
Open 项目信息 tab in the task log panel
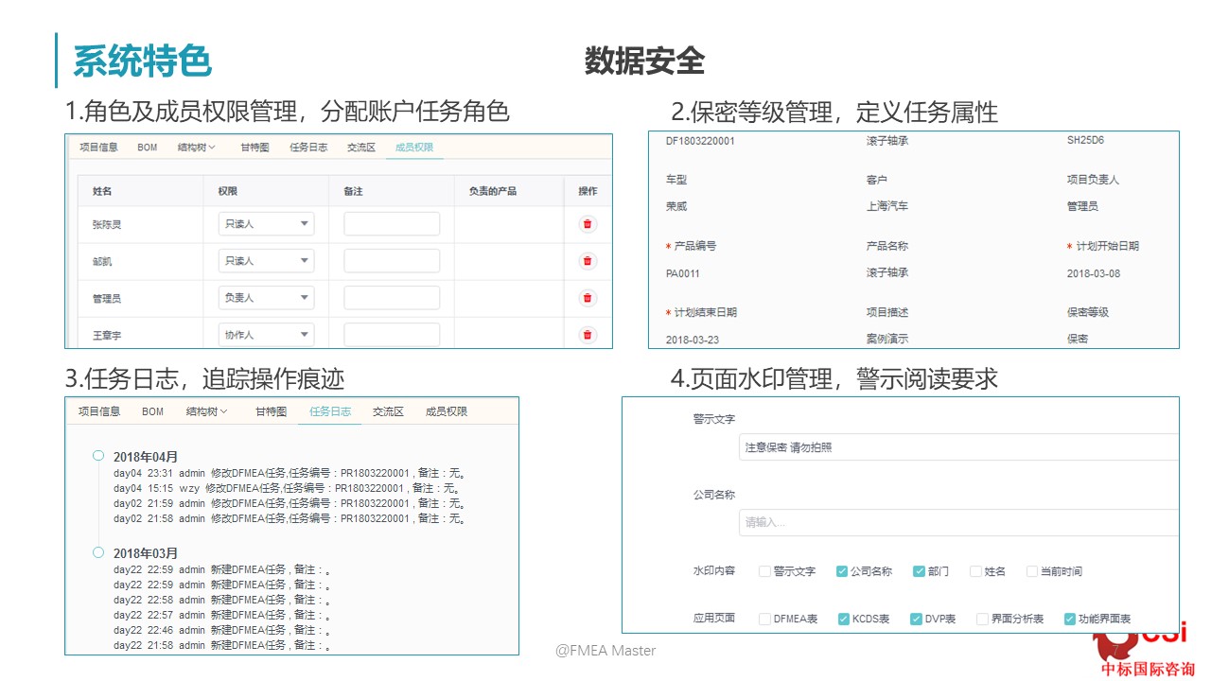pyautogui.click(x=99, y=411)
